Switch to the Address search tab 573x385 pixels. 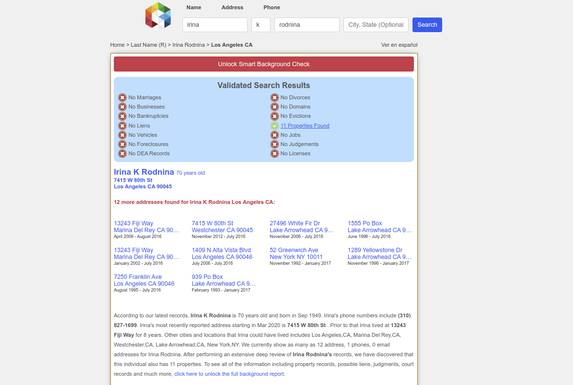[x=232, y=7]
